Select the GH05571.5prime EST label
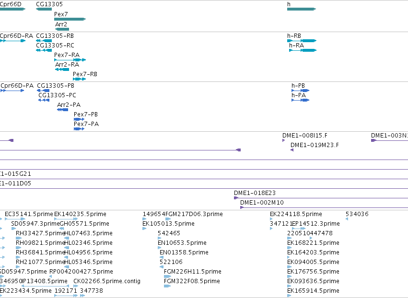Screen dimensions: 408x298 coord(84,224)
